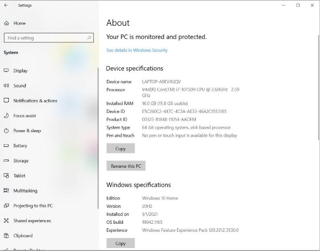Screen dimensions: 320x251
Task: Click the Multitasking icon
Action: 6,190
